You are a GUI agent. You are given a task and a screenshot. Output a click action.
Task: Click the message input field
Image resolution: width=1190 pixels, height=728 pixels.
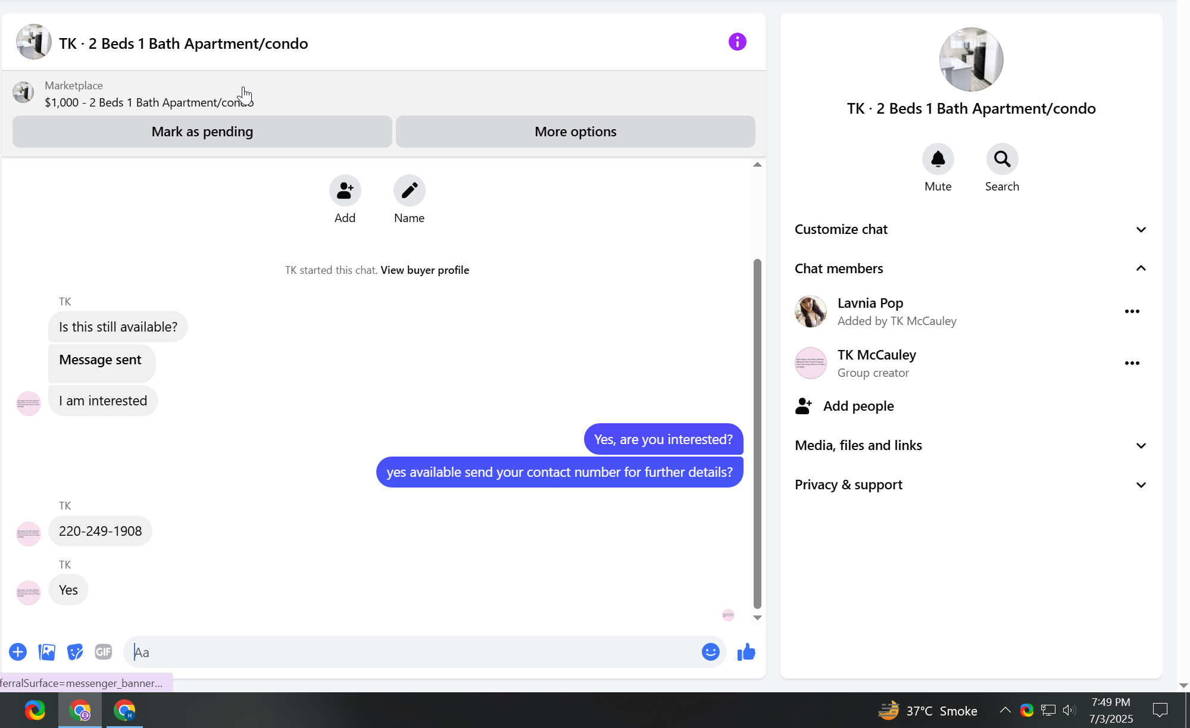pos(411,652)
